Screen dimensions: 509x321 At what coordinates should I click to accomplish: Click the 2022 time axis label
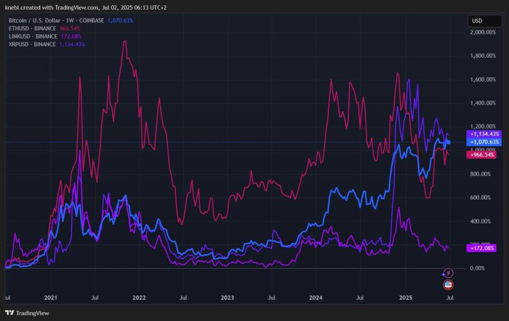point(139,298)
